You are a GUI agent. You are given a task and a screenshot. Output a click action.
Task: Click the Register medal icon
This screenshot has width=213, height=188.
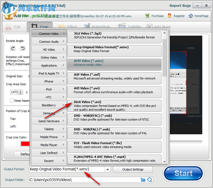click(170, 16)
